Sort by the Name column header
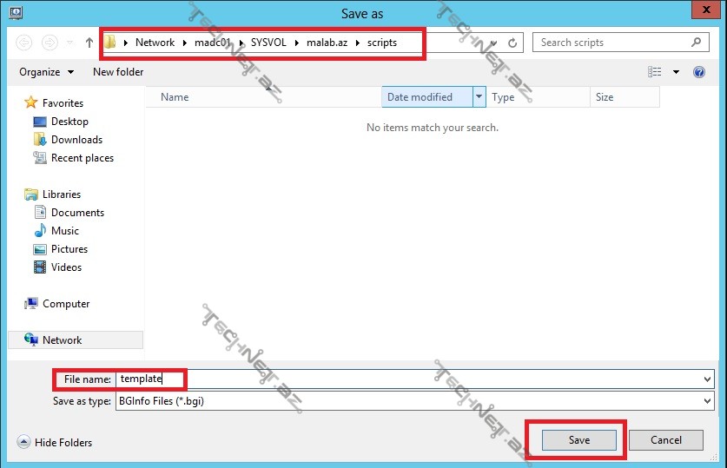The height and width of the screenshot is (468, 727). (175, 97)
